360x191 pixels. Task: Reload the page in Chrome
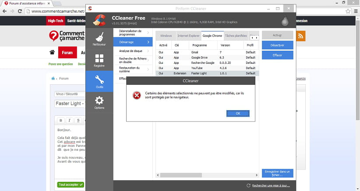[20, 11]
